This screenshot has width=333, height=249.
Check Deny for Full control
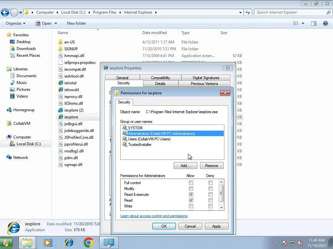click(x=210, y=183)
